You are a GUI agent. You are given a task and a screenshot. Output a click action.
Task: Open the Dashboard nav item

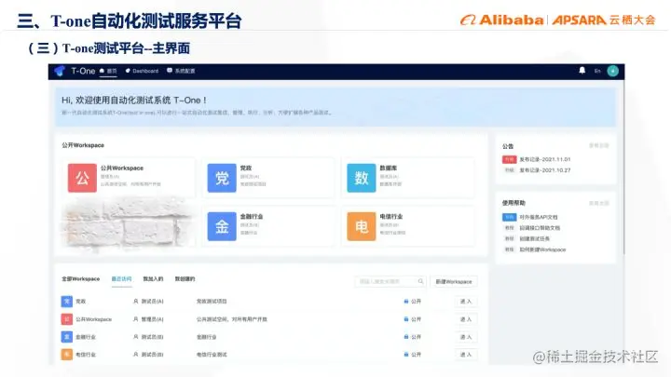pyautogui.click(x=142, y=71)
